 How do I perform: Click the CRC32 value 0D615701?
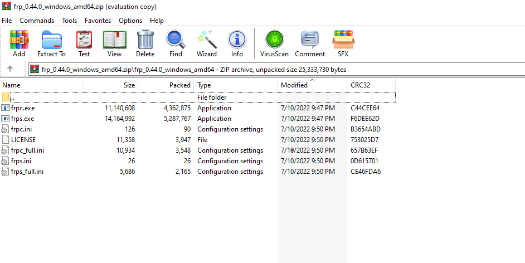(x=364, y=161)
